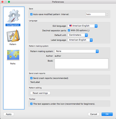Open the Pattern making system dropdown
The height and width of the screenshot is (119, 116).
pos(77,51)
